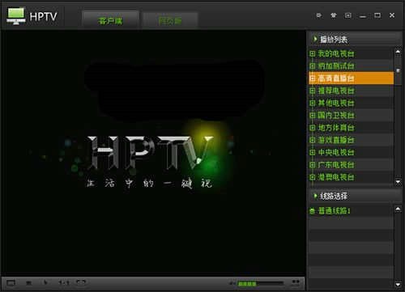Click the loop/aspect icon next to 1:1
This screenshot has height=292, width=405.
(81, 282)
